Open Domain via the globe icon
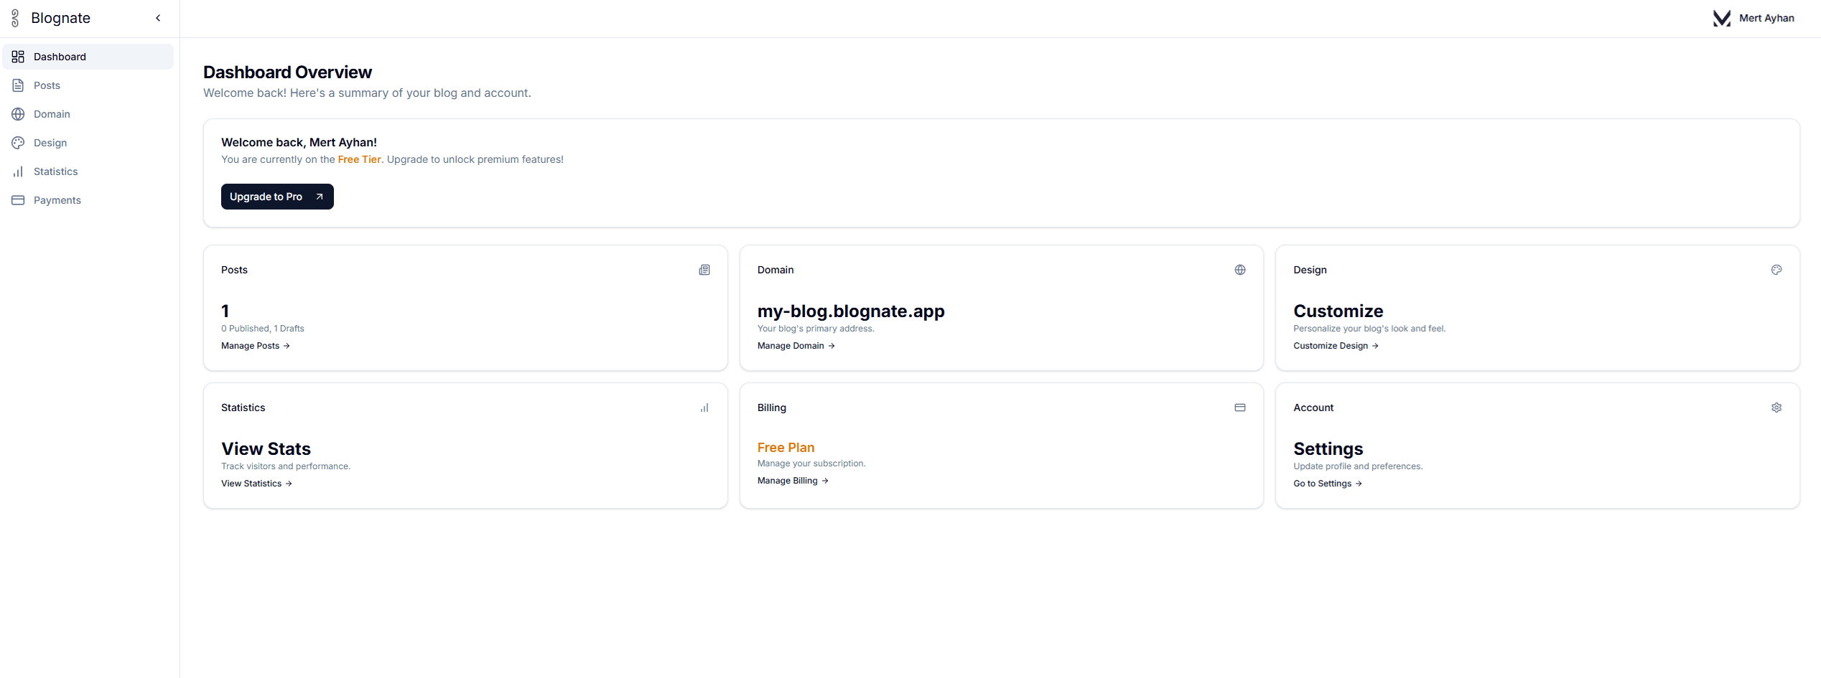This screenshot has height=678, width=1821. 18,113
